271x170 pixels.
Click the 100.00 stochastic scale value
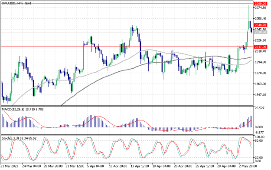point(260,137)
